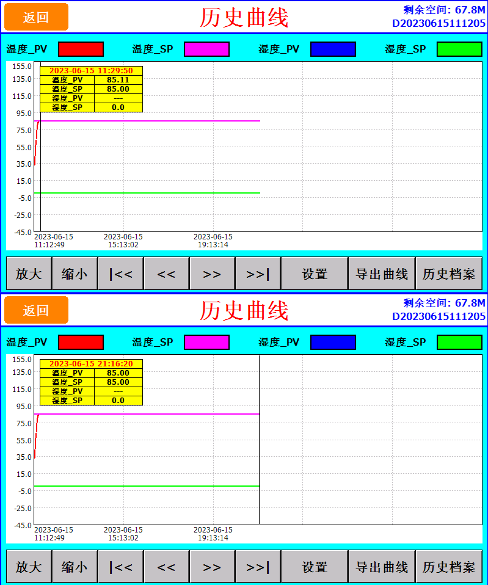The image size is (488, 585).
Task: Click 返回 in the 11:29:50 screen
Action: click(36, 17)
